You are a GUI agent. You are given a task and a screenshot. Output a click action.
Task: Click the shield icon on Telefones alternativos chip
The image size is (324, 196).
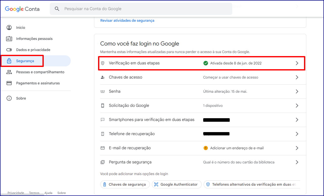tap(208, 184)
